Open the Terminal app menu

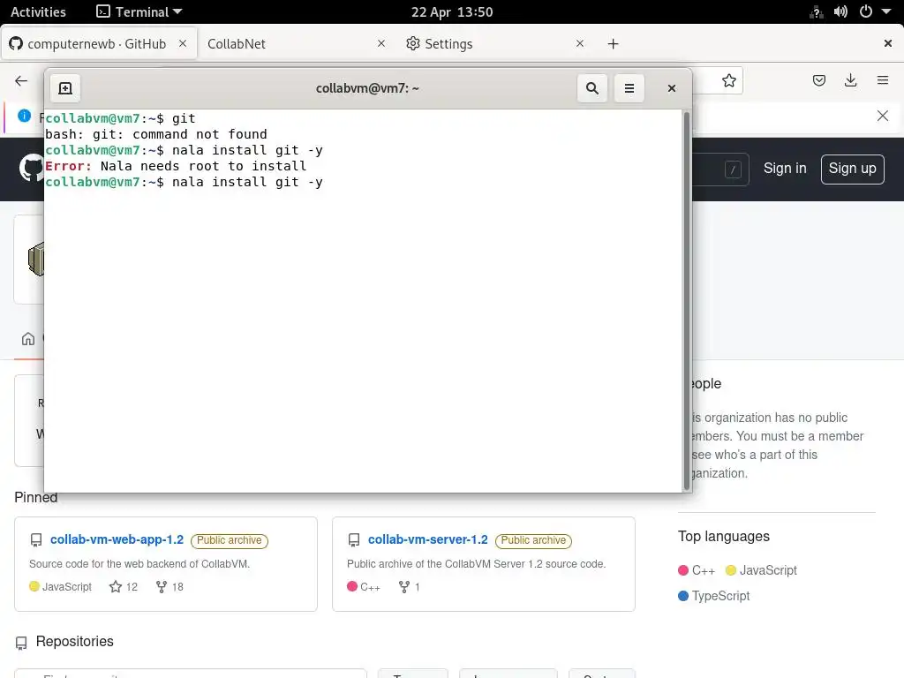[139, 12]
